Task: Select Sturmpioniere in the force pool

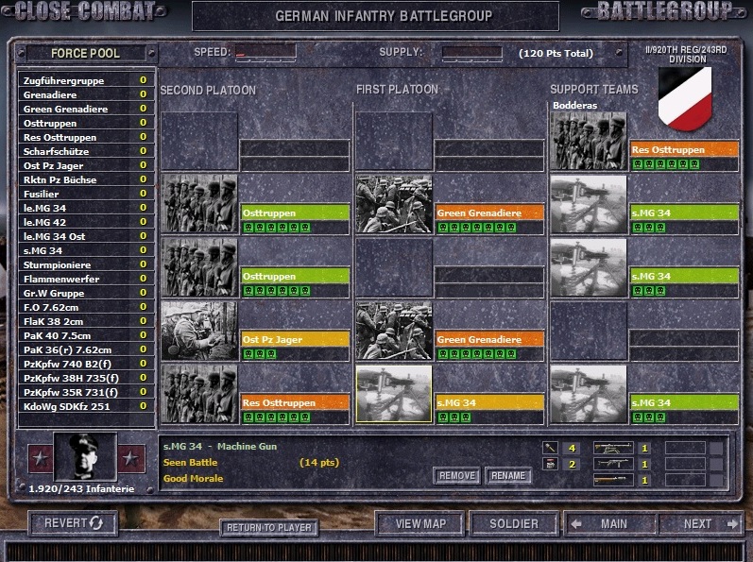Action: 85,264
